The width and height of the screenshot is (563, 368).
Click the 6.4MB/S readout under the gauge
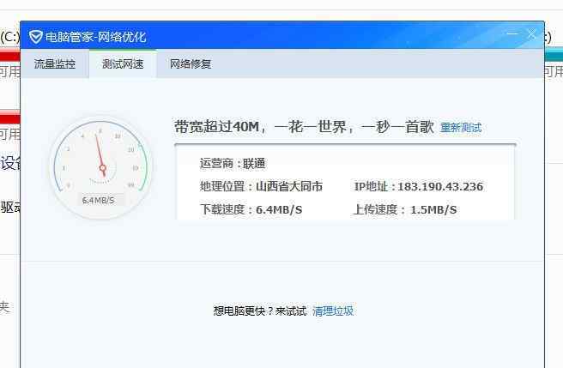coord(98,200)
